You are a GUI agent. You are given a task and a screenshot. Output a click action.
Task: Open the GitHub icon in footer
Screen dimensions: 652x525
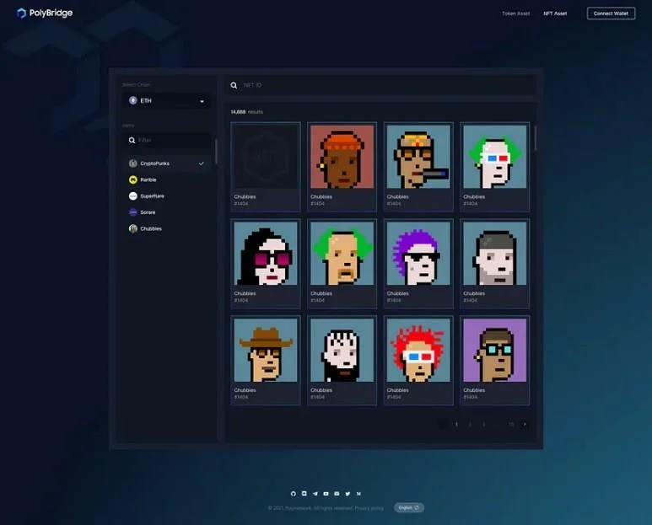[294, 494]
